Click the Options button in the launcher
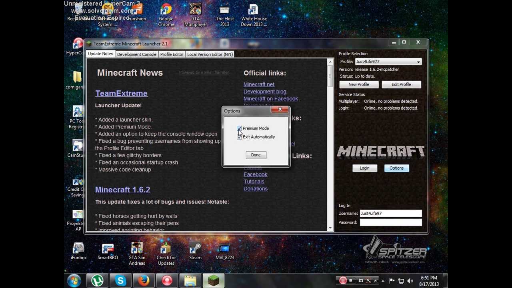Screen dimensions: 512x288 point(396,168)
